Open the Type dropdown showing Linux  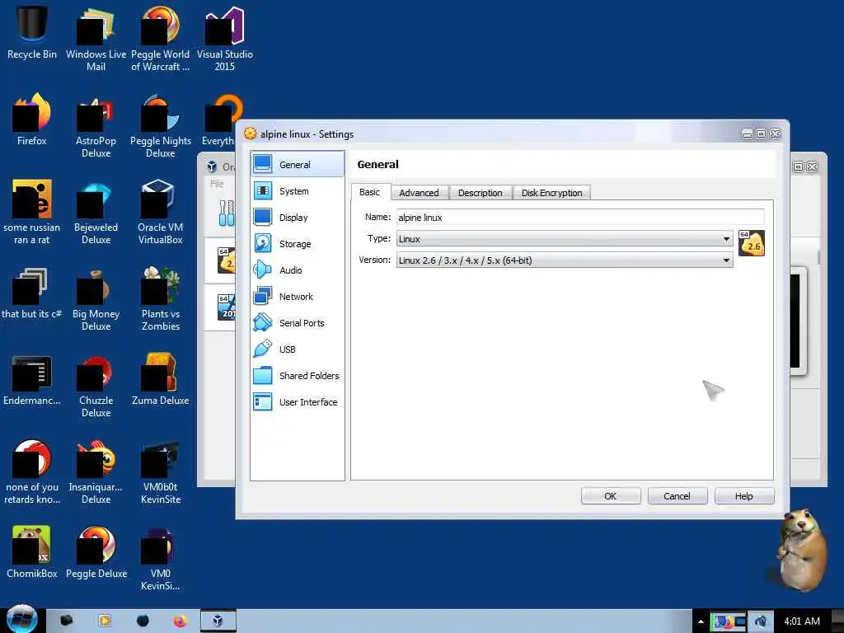pos(565,238)
